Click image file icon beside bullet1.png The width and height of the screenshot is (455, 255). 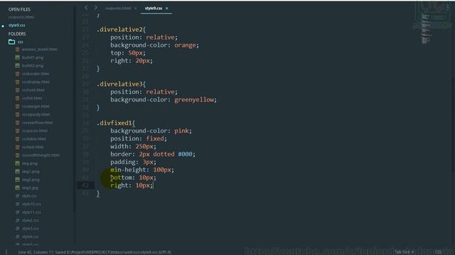coord(17,57)
